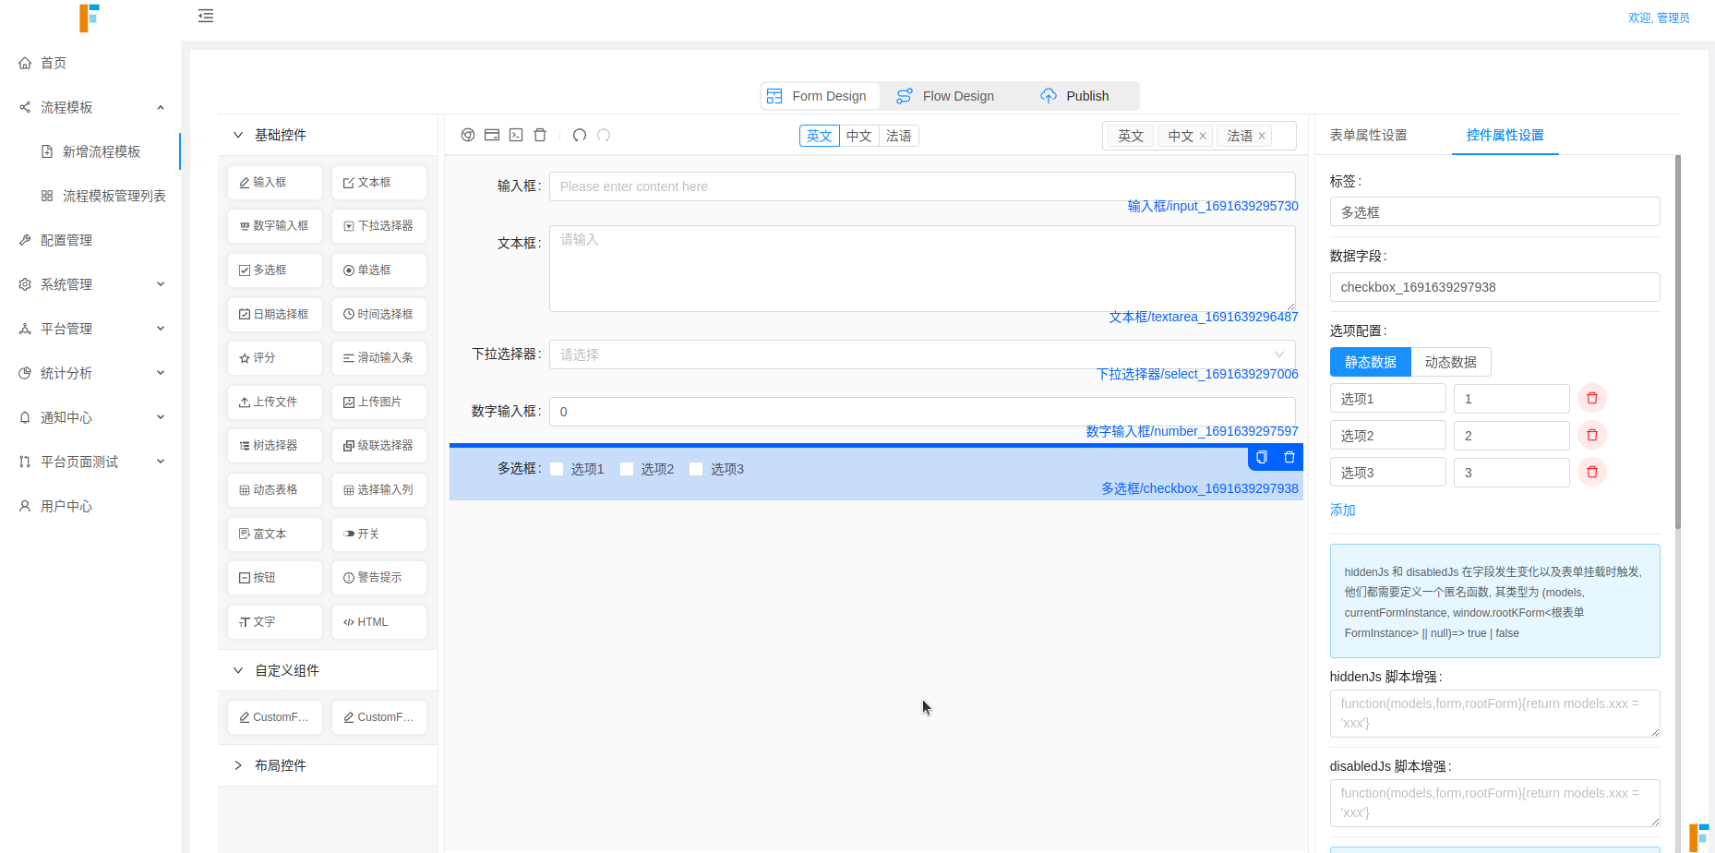Delete option 选项3 row
This screenshot has width=1715, height=853.
pyautogui.click(x=1592, y=472)
